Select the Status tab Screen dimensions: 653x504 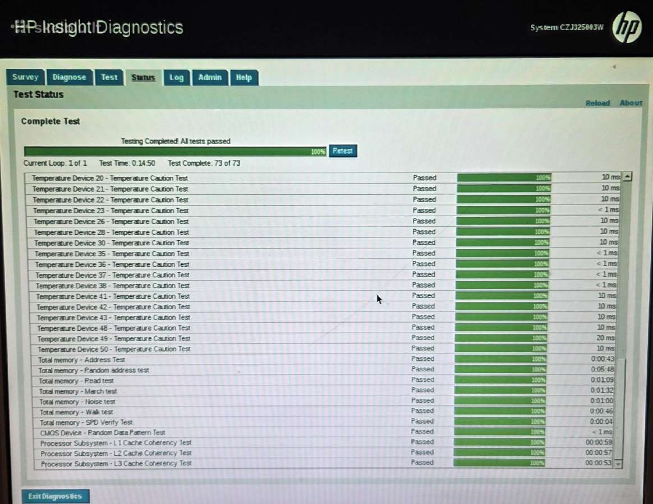[143, 77]
